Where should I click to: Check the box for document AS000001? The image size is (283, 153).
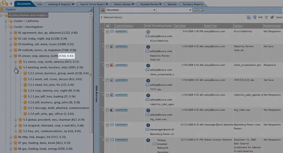107,32
